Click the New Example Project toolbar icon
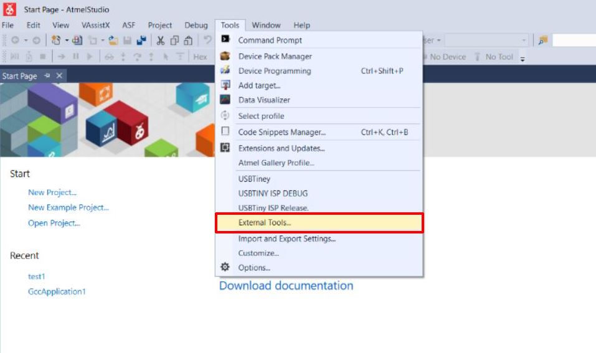596x353 pixels. tap(77, 40)
